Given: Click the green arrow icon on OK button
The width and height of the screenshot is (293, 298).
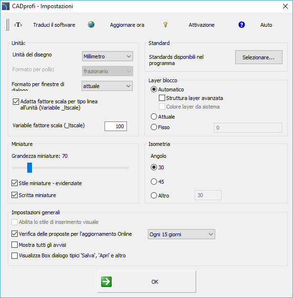Looking at the screenshot, I should pos(106,282).
